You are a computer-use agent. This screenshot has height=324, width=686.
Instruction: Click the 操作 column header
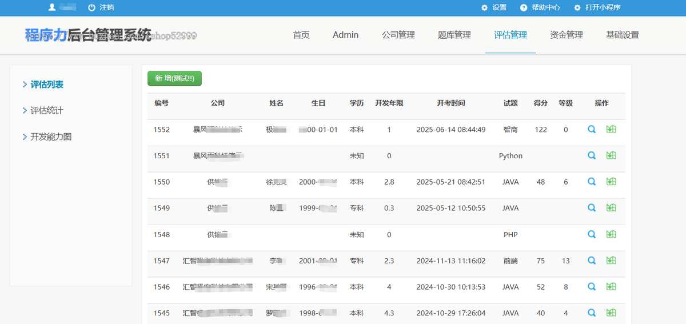pyautogui.click(x=602, y=103)
